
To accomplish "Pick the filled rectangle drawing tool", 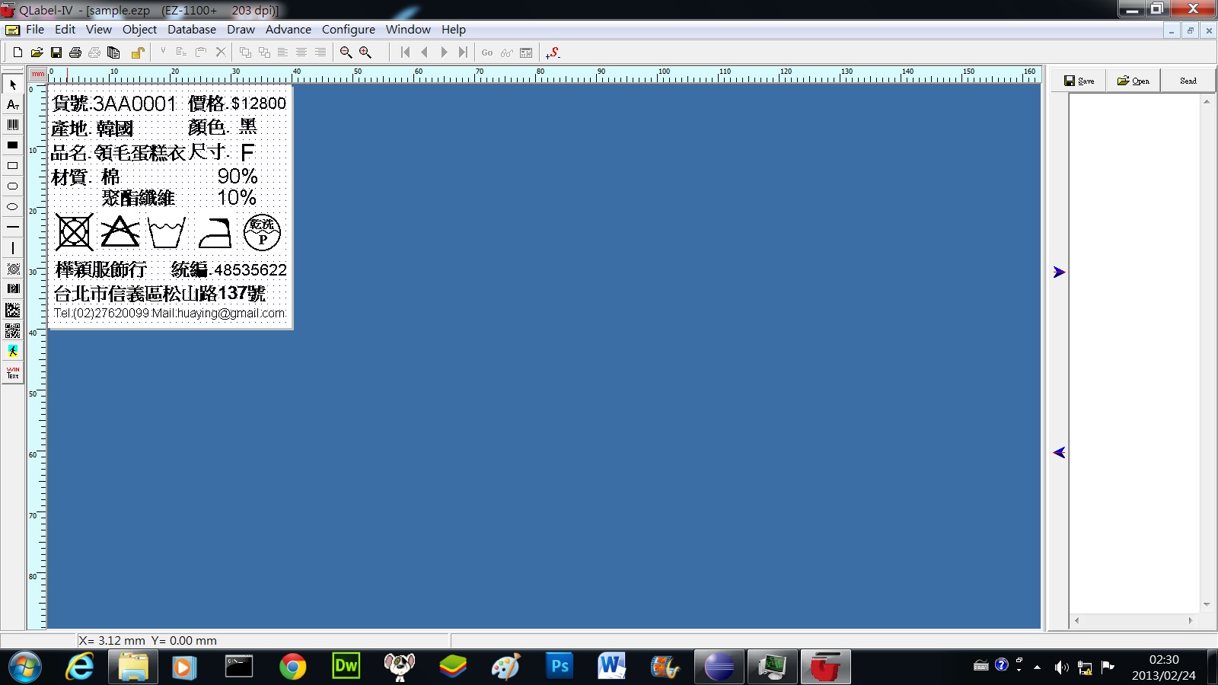I will 13,145.
